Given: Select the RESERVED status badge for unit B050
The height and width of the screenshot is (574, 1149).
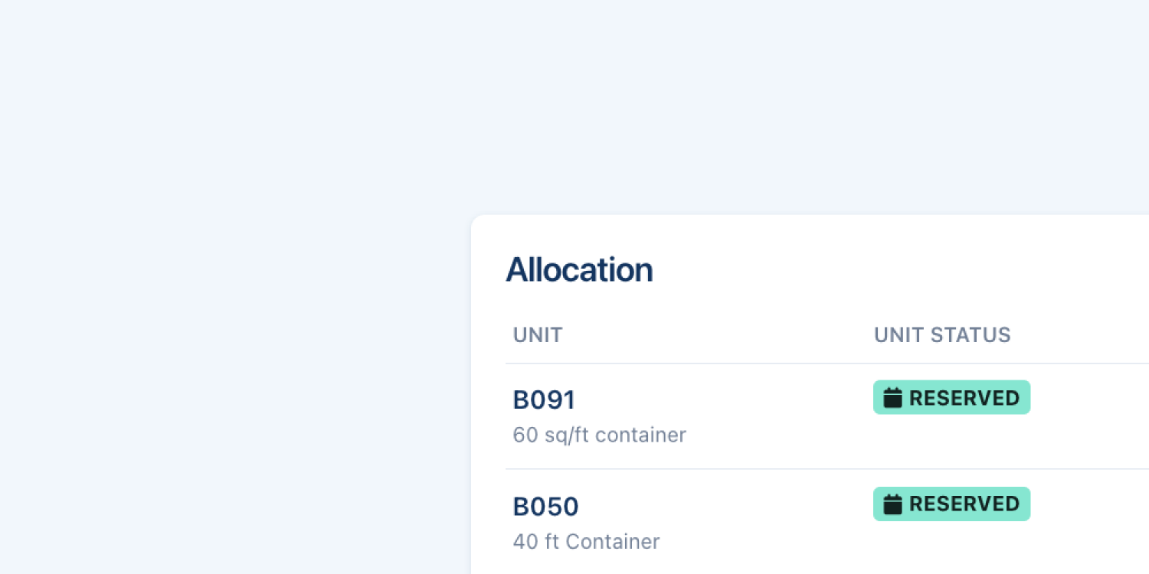Looking at the screenshot, I should (951, 504).
